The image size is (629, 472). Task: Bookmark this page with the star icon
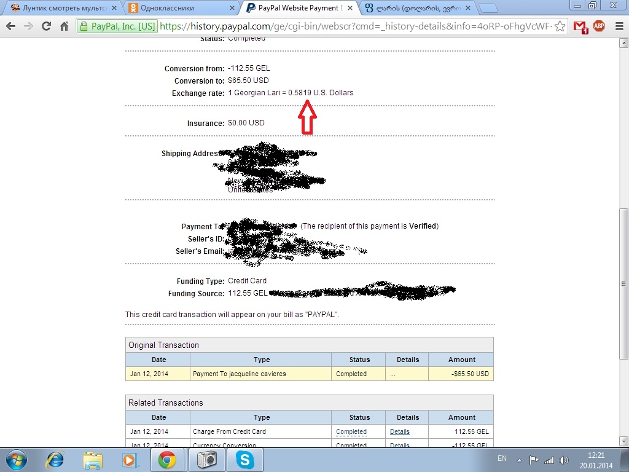[560, 26]
